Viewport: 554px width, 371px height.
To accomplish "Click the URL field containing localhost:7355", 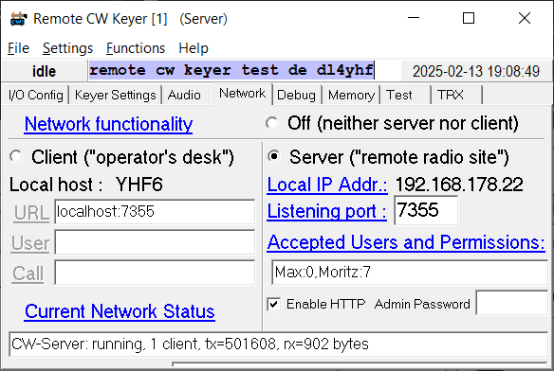I will tap(155, 212).
